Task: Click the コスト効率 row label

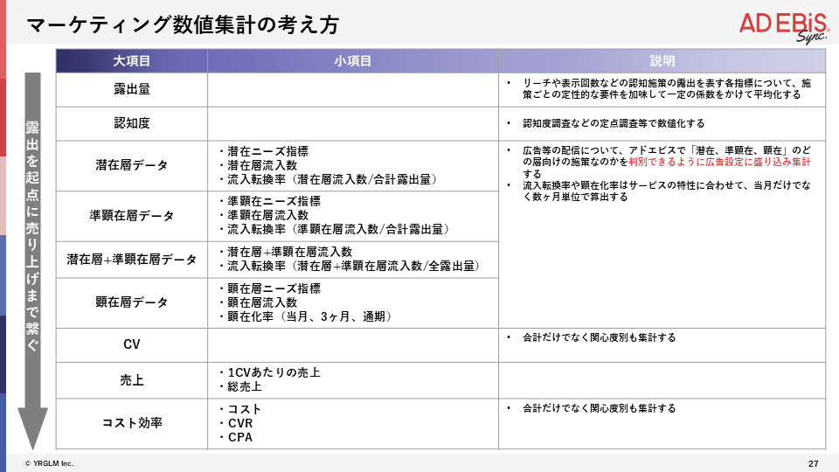Action: 132,423
